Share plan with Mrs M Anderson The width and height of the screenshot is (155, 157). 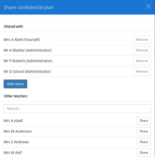point(144,131)
